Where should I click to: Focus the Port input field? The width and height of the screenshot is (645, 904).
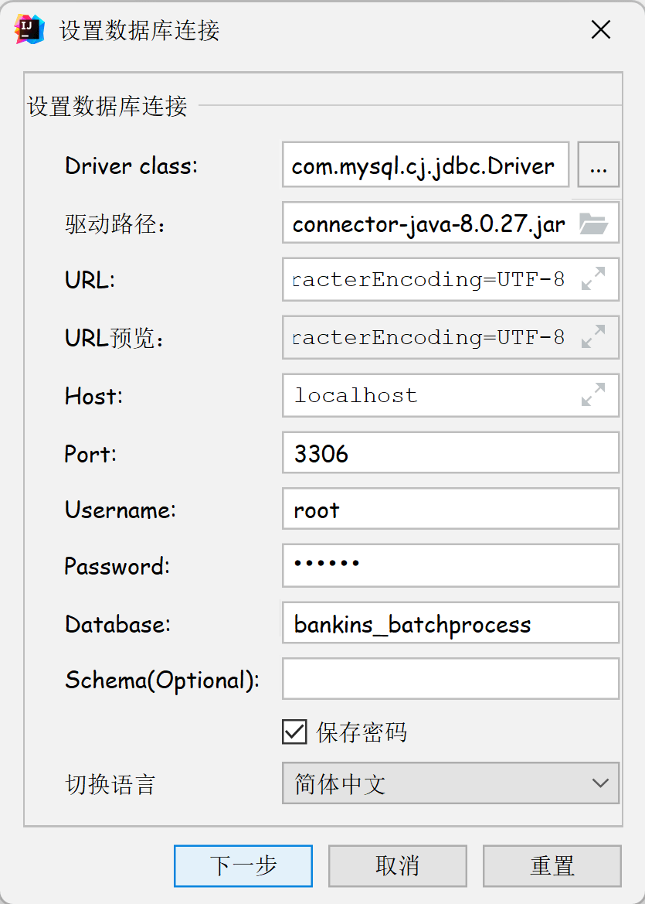click(450, 453)
